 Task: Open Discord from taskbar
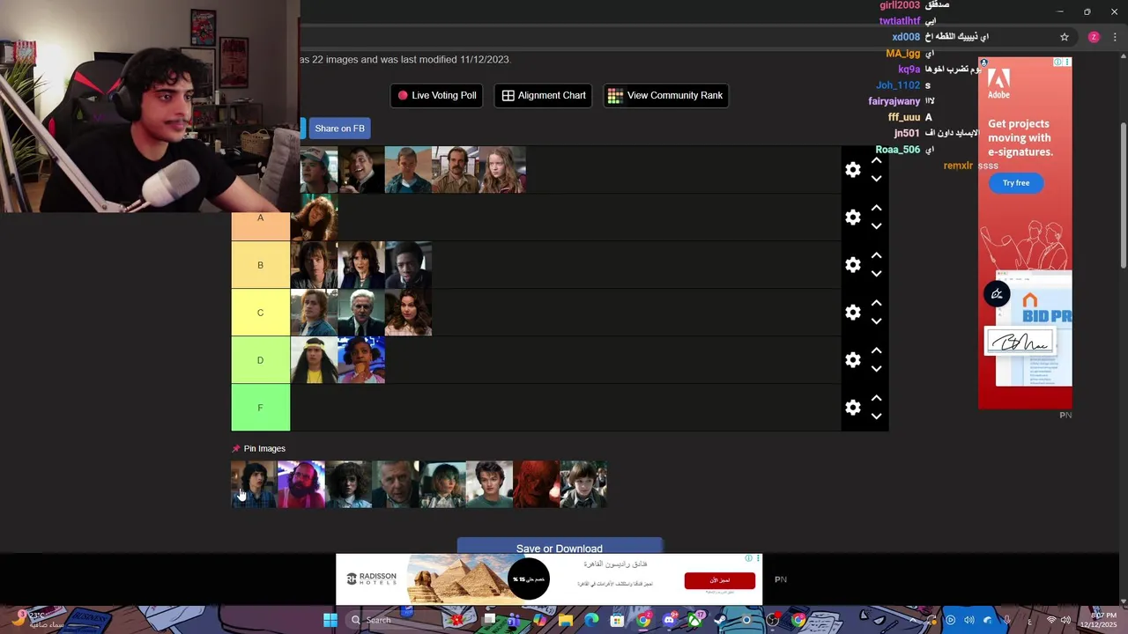pos(669,620)
